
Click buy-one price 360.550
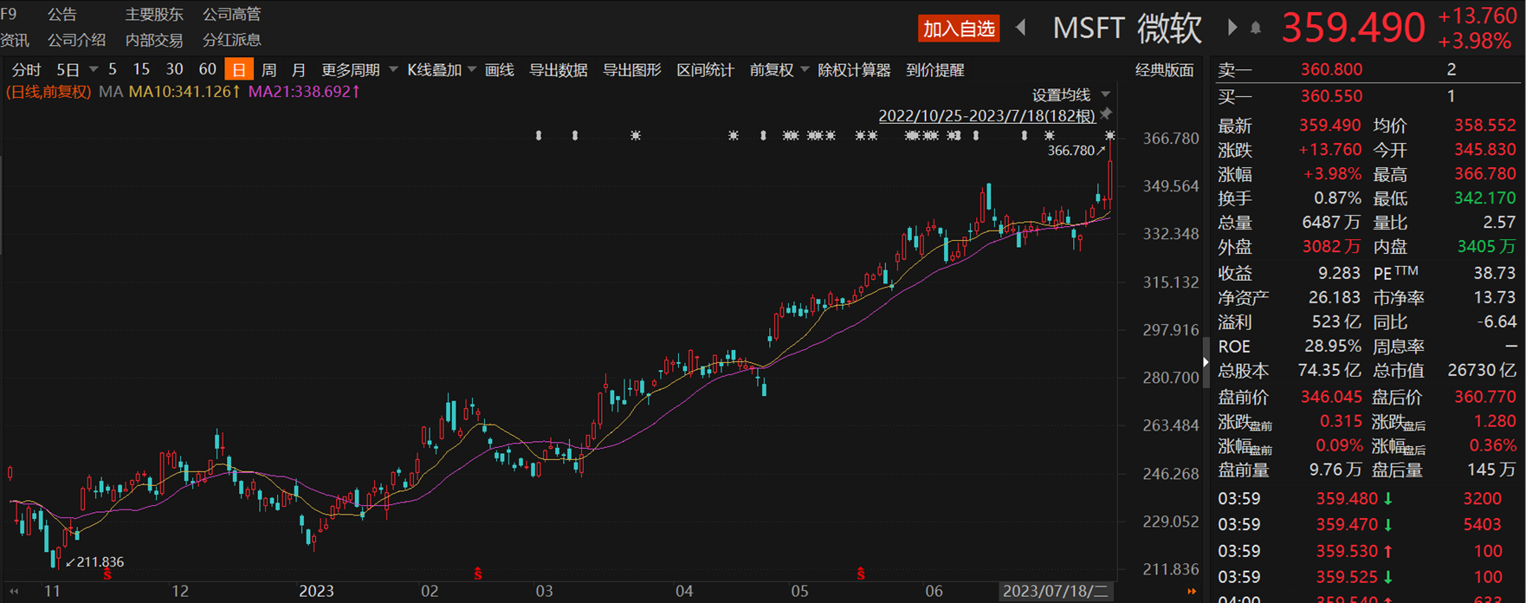pyautogui.click(x=1331, y=96)
